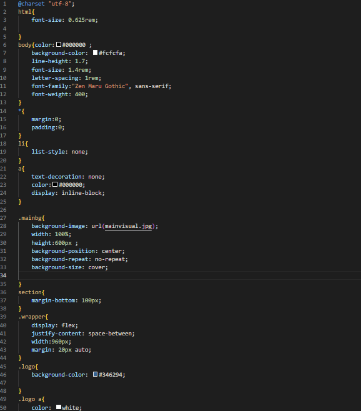This screenshot has width=361, height=411.
Task: Click the cover value of background-size
Action: click(x=96, y=267)
